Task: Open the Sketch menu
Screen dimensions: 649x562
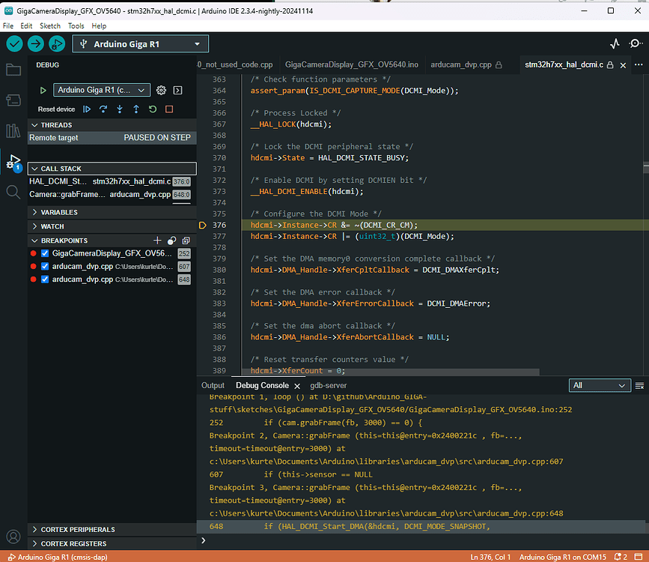Action: pos(51,25)
